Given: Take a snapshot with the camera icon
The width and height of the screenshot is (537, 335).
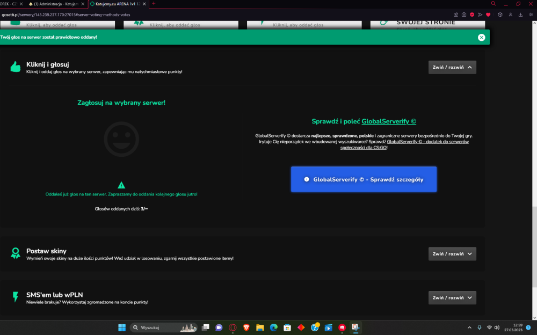Looking at the screenshot, I should pyautogui.click(x=464, y=14).
